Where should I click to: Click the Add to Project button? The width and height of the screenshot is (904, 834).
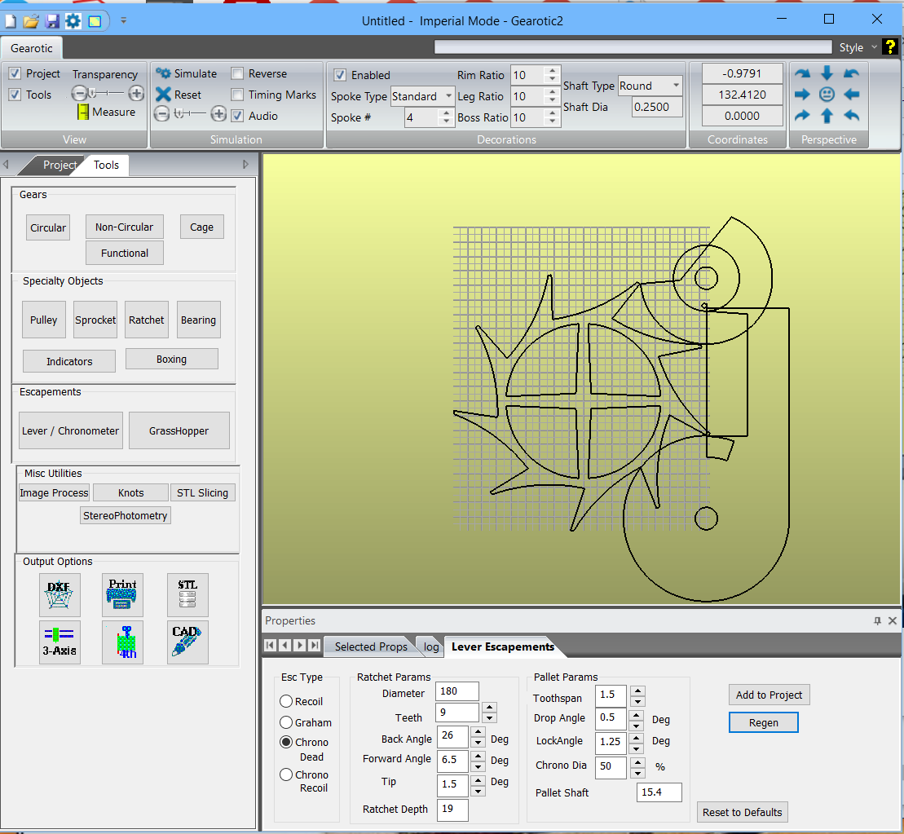coord(769,695)
